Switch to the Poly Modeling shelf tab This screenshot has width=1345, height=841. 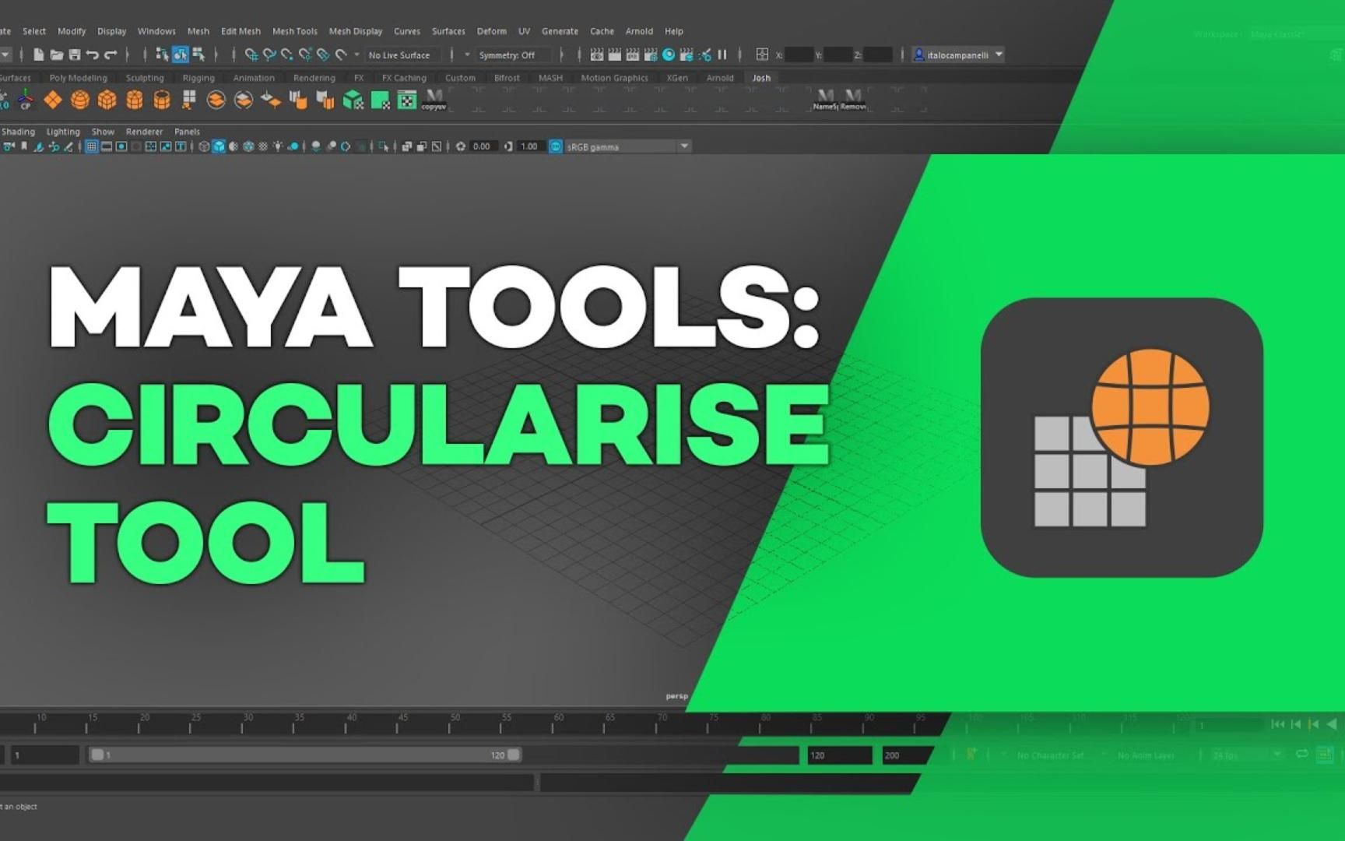tap(76, 78)
